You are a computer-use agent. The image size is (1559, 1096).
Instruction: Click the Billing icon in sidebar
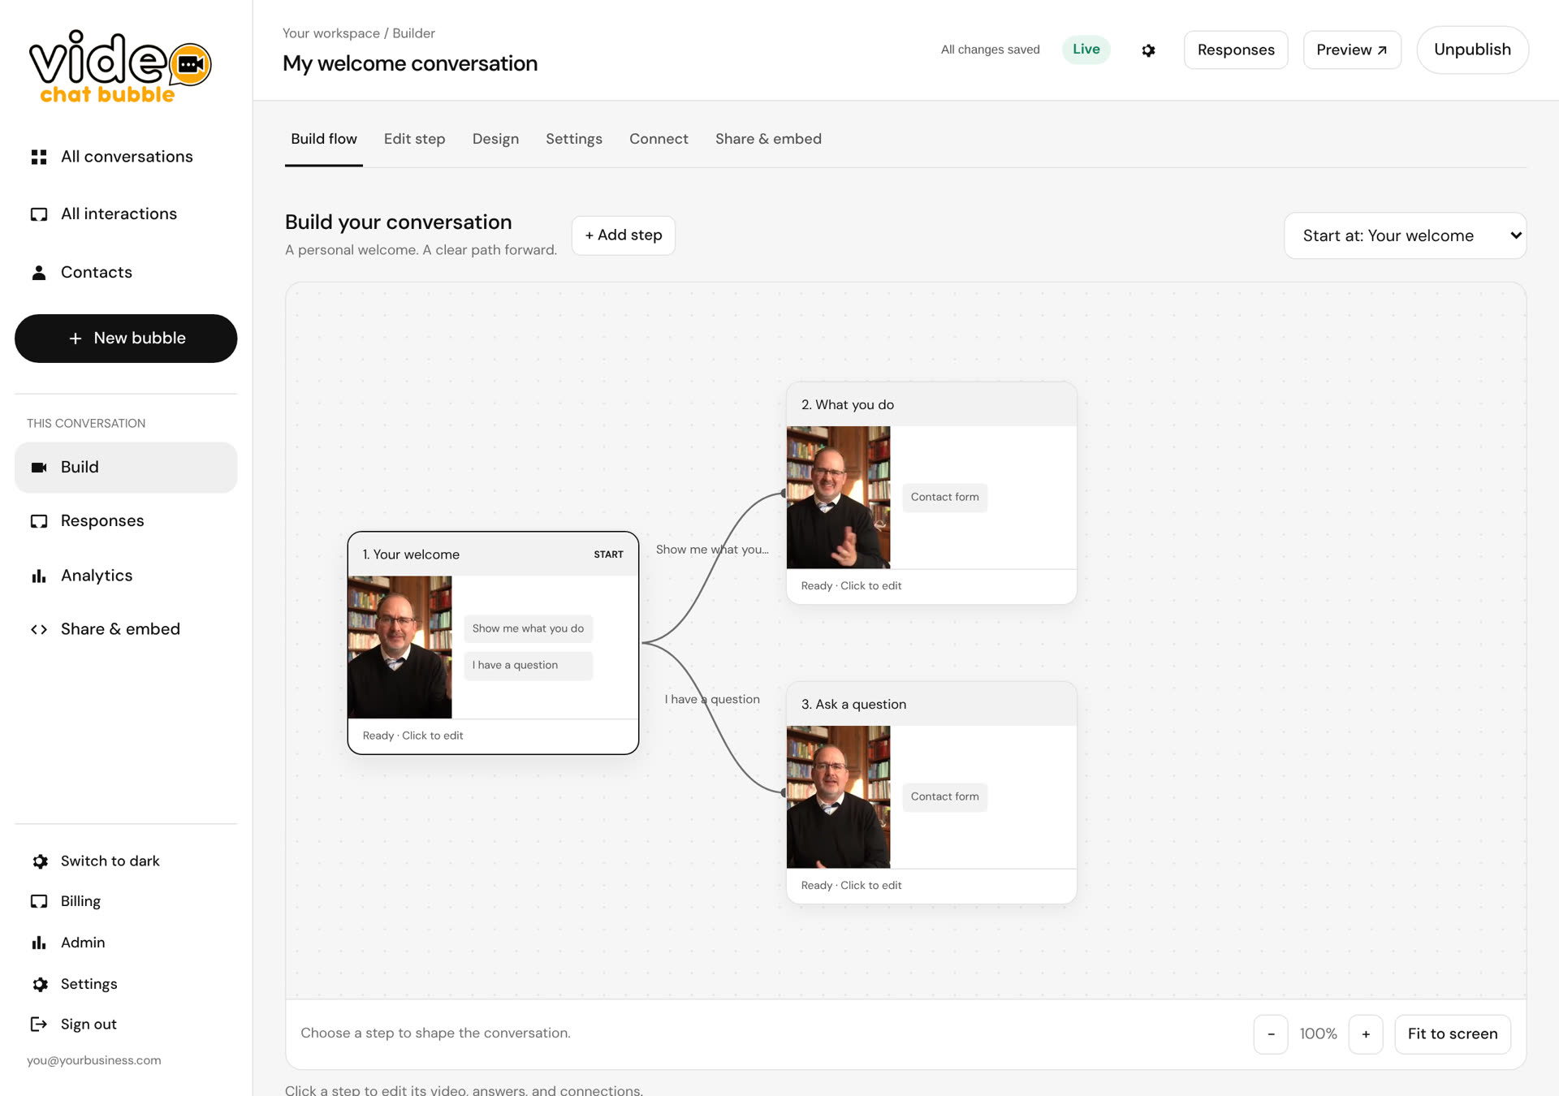pos(39,901)
